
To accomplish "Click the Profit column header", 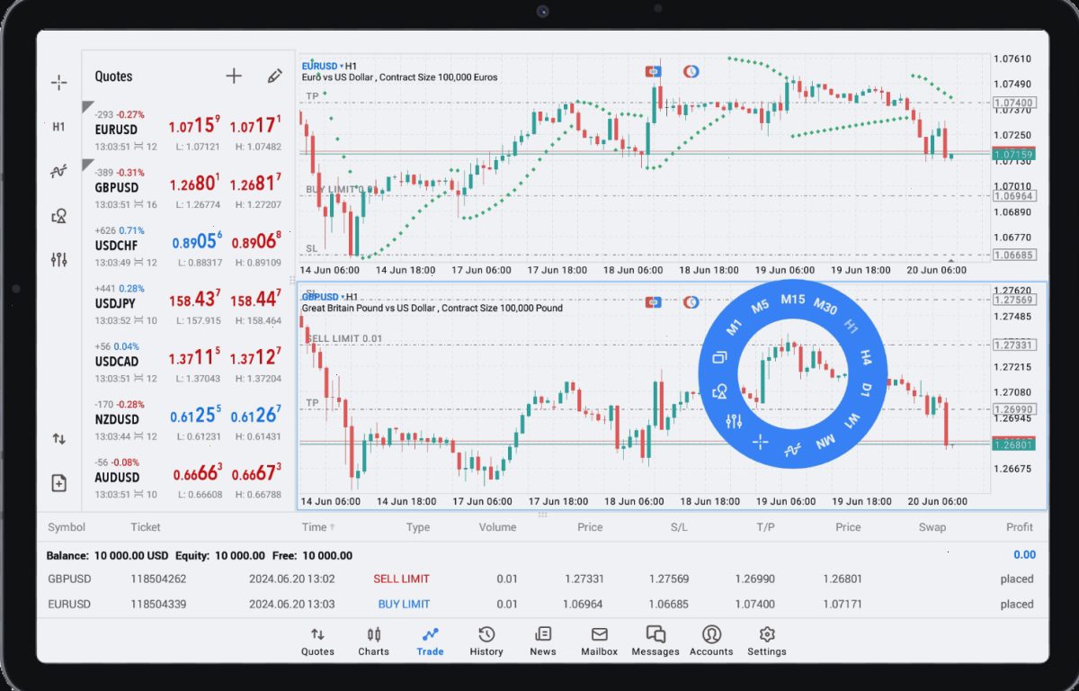I will 1020,527.
